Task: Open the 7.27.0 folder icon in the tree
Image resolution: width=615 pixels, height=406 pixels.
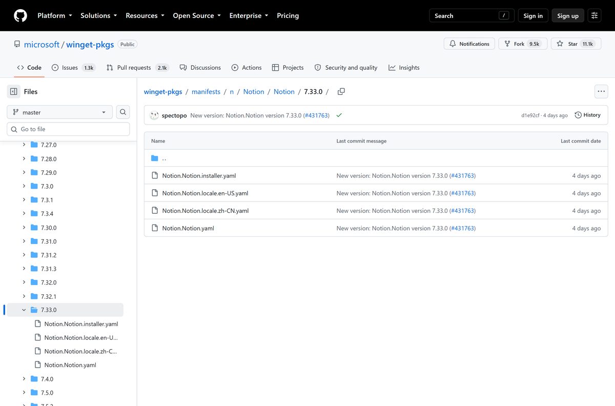Action: (x=34, y=145)
